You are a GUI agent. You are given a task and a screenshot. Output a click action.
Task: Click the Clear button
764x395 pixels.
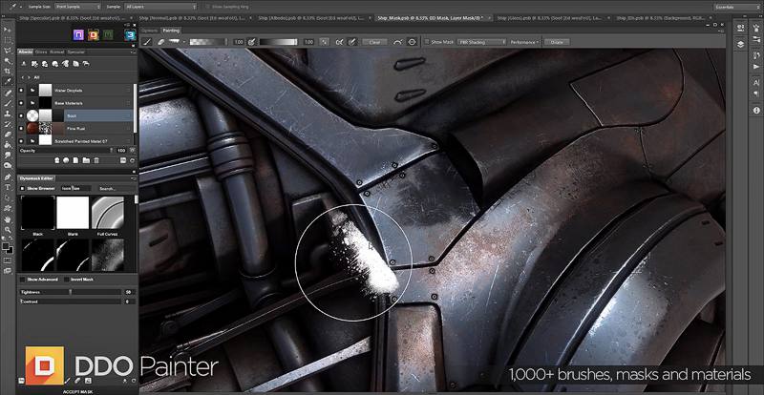point(373,42)
